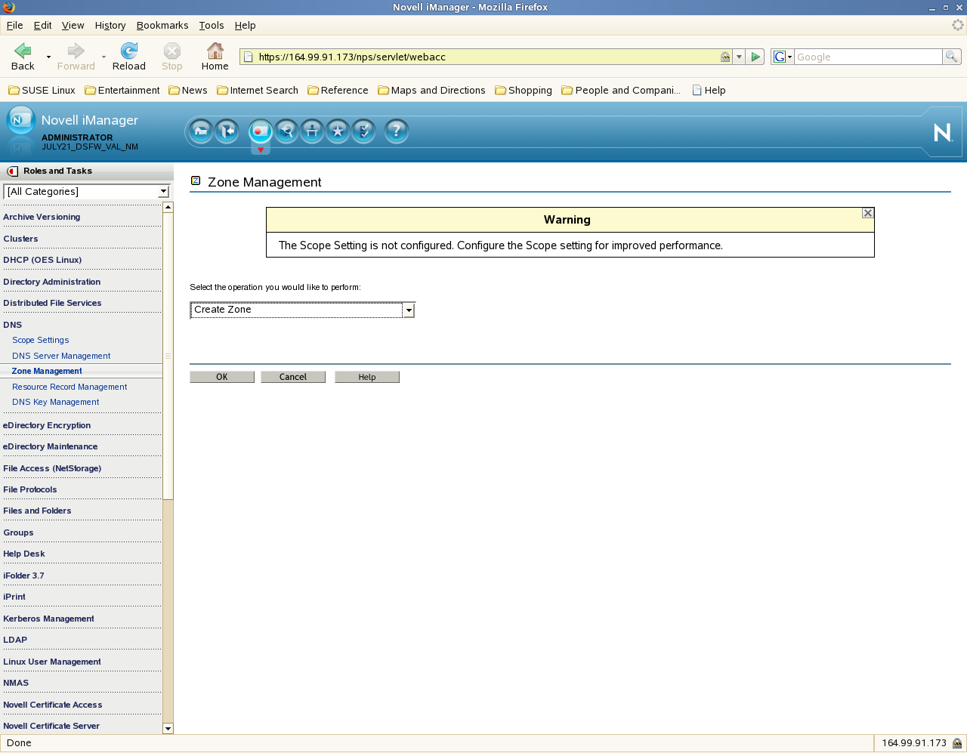Click the Help button below dropdown

367,377
